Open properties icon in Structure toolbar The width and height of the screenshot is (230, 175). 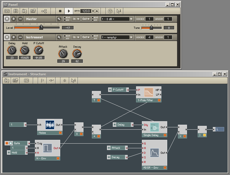(15, 81)
